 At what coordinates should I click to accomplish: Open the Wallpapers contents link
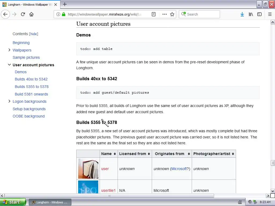tap(22, 50)
